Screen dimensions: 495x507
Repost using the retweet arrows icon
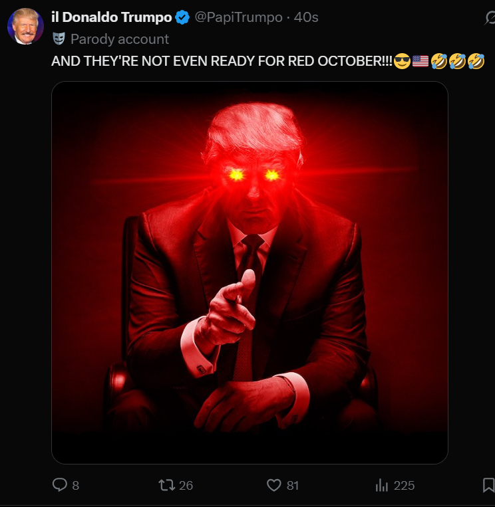(x=167, y=485)
